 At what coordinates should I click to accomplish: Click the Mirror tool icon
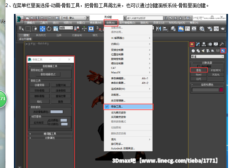click(159, 29)
